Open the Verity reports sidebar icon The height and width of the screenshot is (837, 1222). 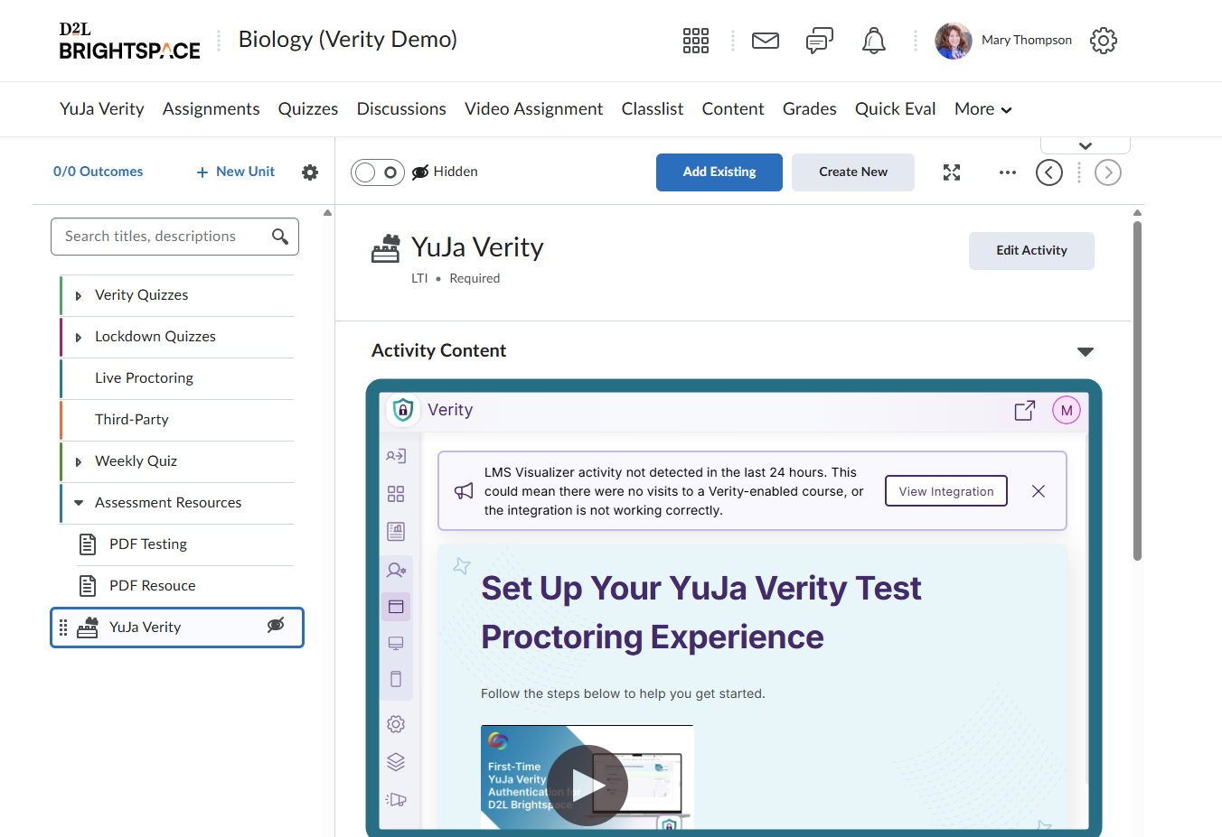396,531
